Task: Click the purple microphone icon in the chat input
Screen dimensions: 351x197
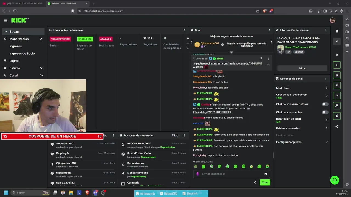Action: [x=198, y=174]
